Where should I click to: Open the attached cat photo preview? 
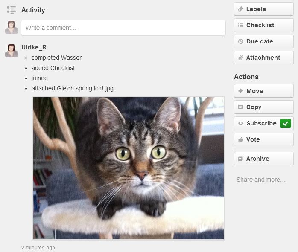(x=128, y=168)
